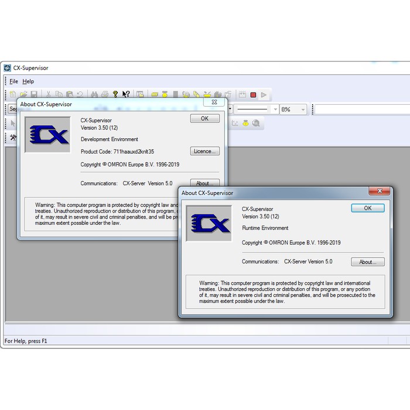The height and width of the screenshot is (410, 410).
Task: Click About... in the Runtime Environment dialog
Action: tap(368, 262)
